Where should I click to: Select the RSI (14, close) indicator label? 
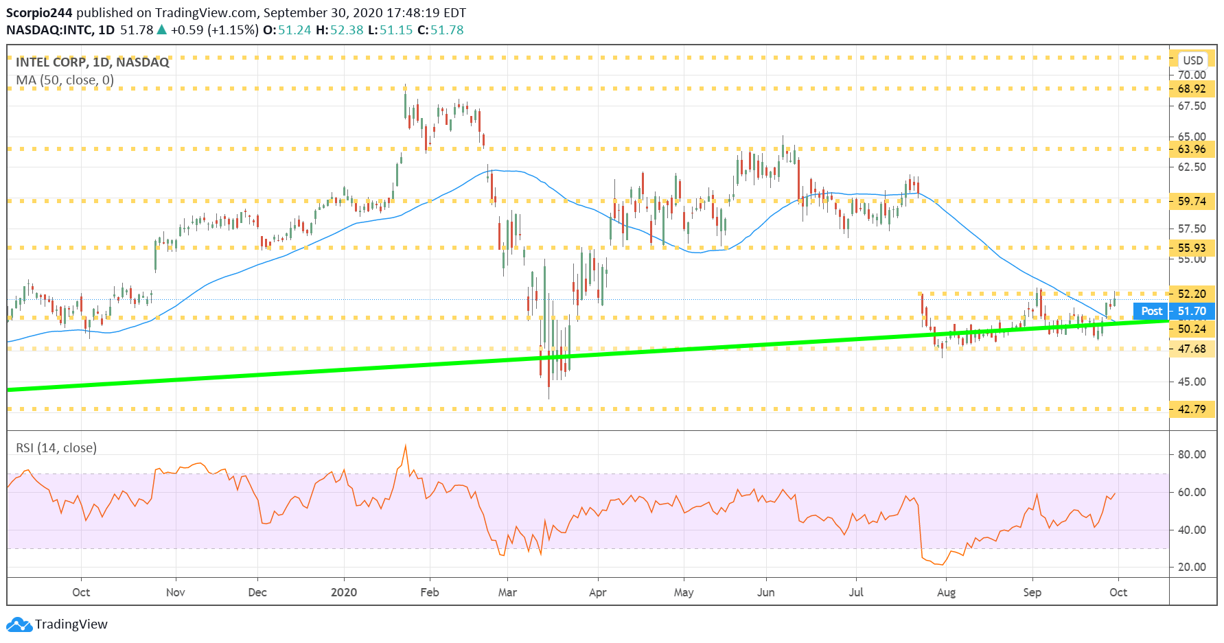click(x=56, y=448)
